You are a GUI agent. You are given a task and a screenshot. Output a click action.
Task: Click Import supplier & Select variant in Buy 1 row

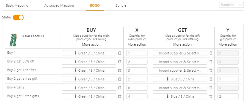click(180, 53)
